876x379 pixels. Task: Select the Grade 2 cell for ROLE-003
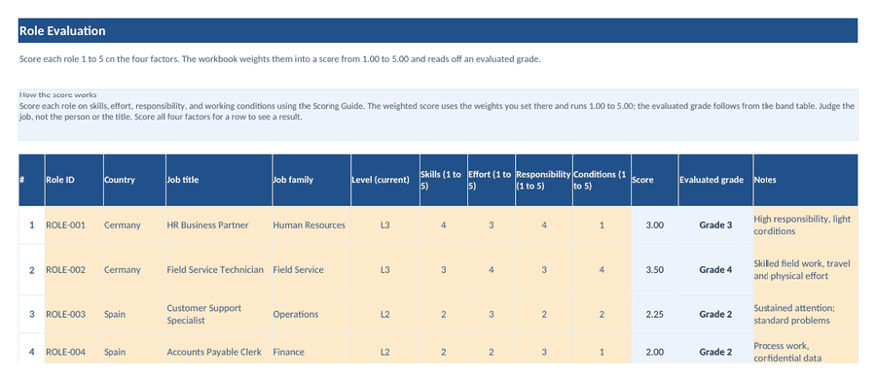pos(715,314)
